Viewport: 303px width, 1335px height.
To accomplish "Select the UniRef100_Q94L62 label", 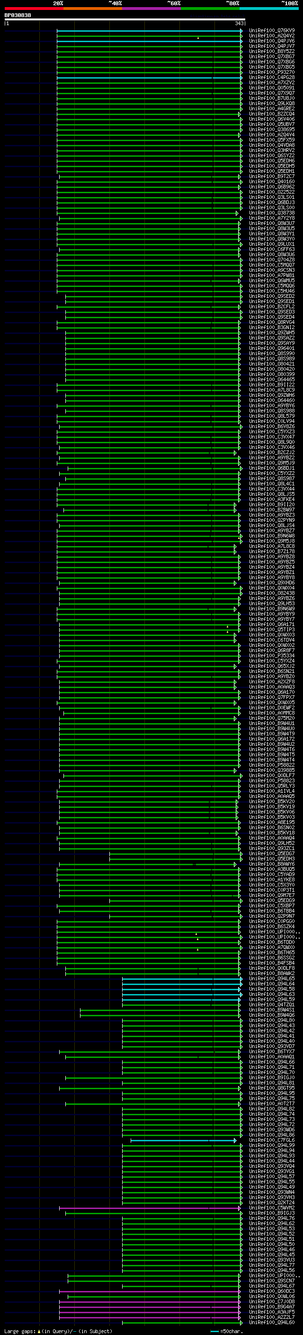I will tap(272, 1224).
